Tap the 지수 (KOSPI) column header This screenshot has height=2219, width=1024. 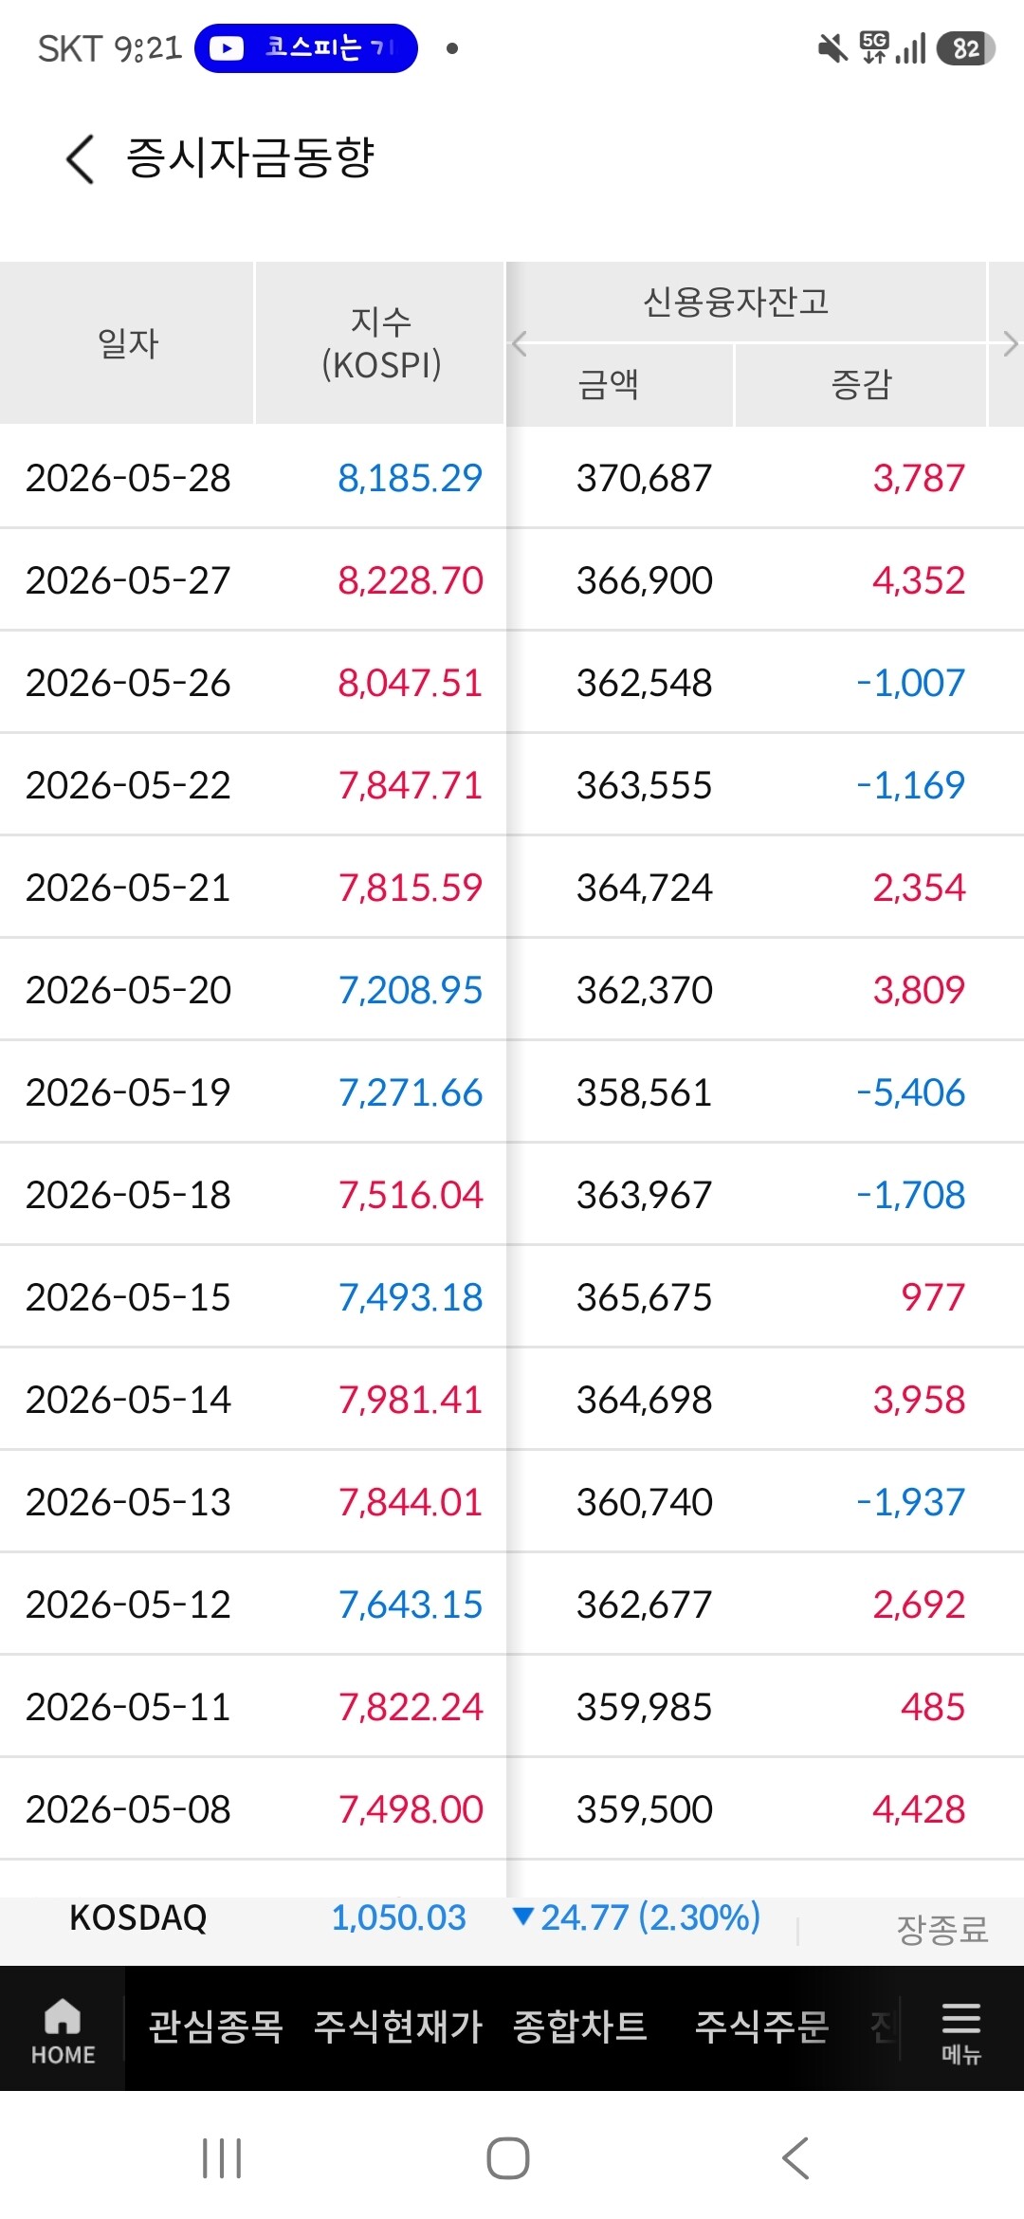click(x=380, y=343)
